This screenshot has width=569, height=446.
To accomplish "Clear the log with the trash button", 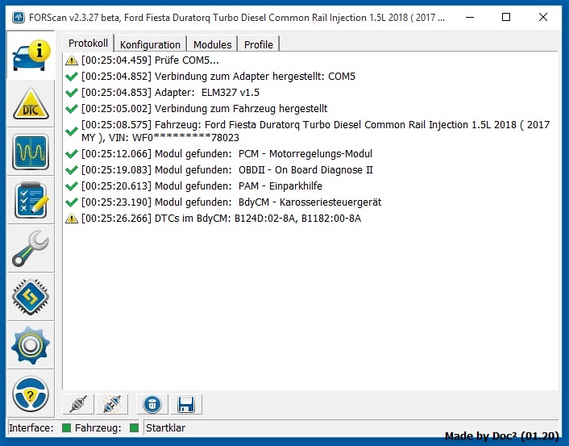I will pos(152,404).
